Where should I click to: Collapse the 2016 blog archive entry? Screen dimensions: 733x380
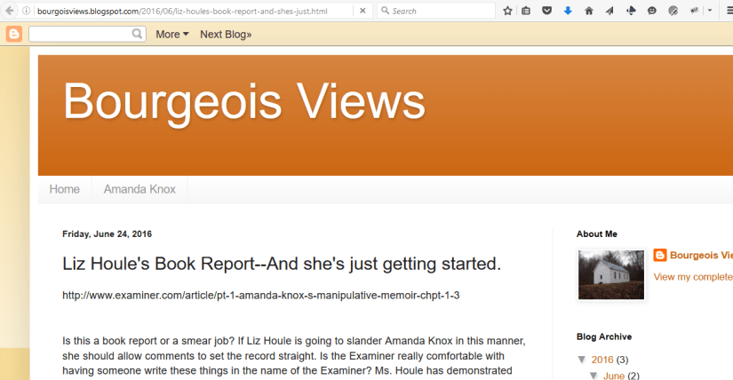pyautogui.click(x=583, y=360)
